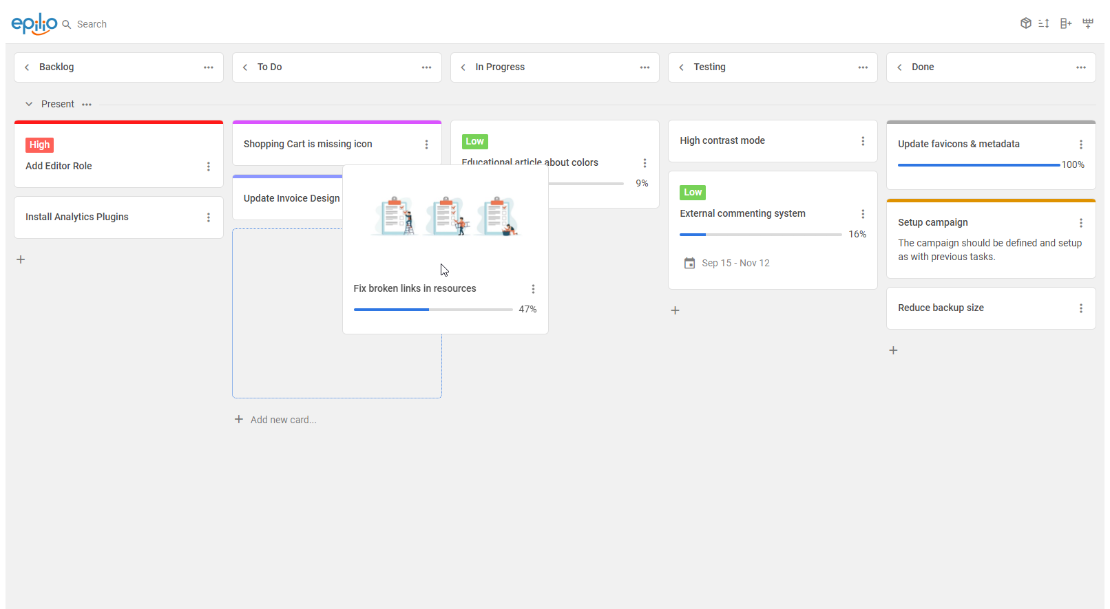This screenshot has width=1110, height=609.
Task: Open options menu for Add Editor Role card
Action: 209,167
